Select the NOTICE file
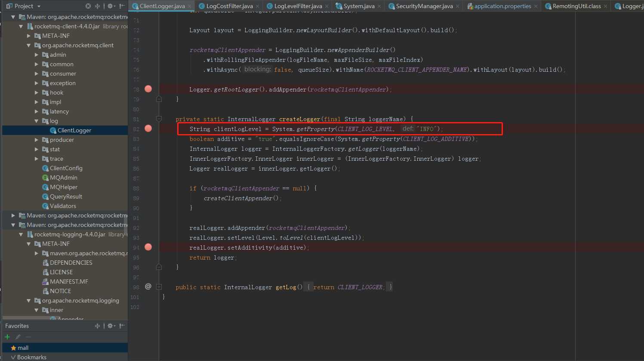644x361 pixels. (60, 291)
